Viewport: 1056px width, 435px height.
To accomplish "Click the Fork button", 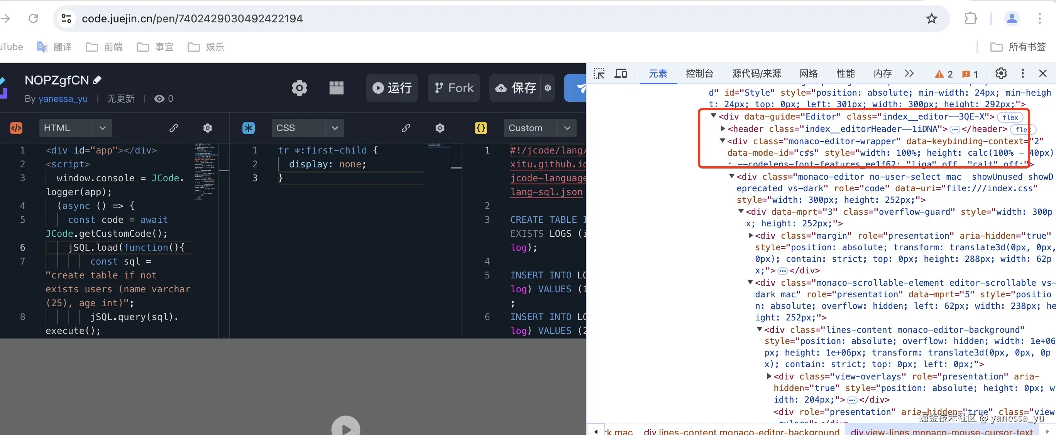I will click(454, 88).
